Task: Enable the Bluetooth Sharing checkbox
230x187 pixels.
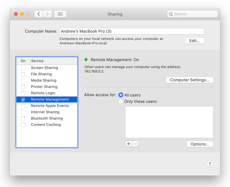Action: [23, 118]
